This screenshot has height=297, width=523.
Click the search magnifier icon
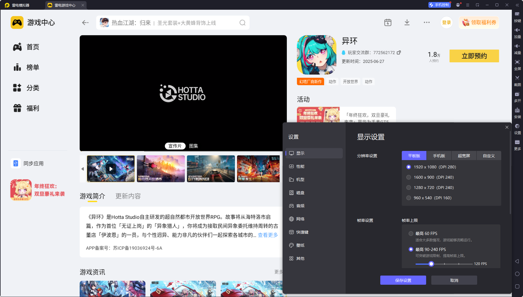click(x=242, y=23)
